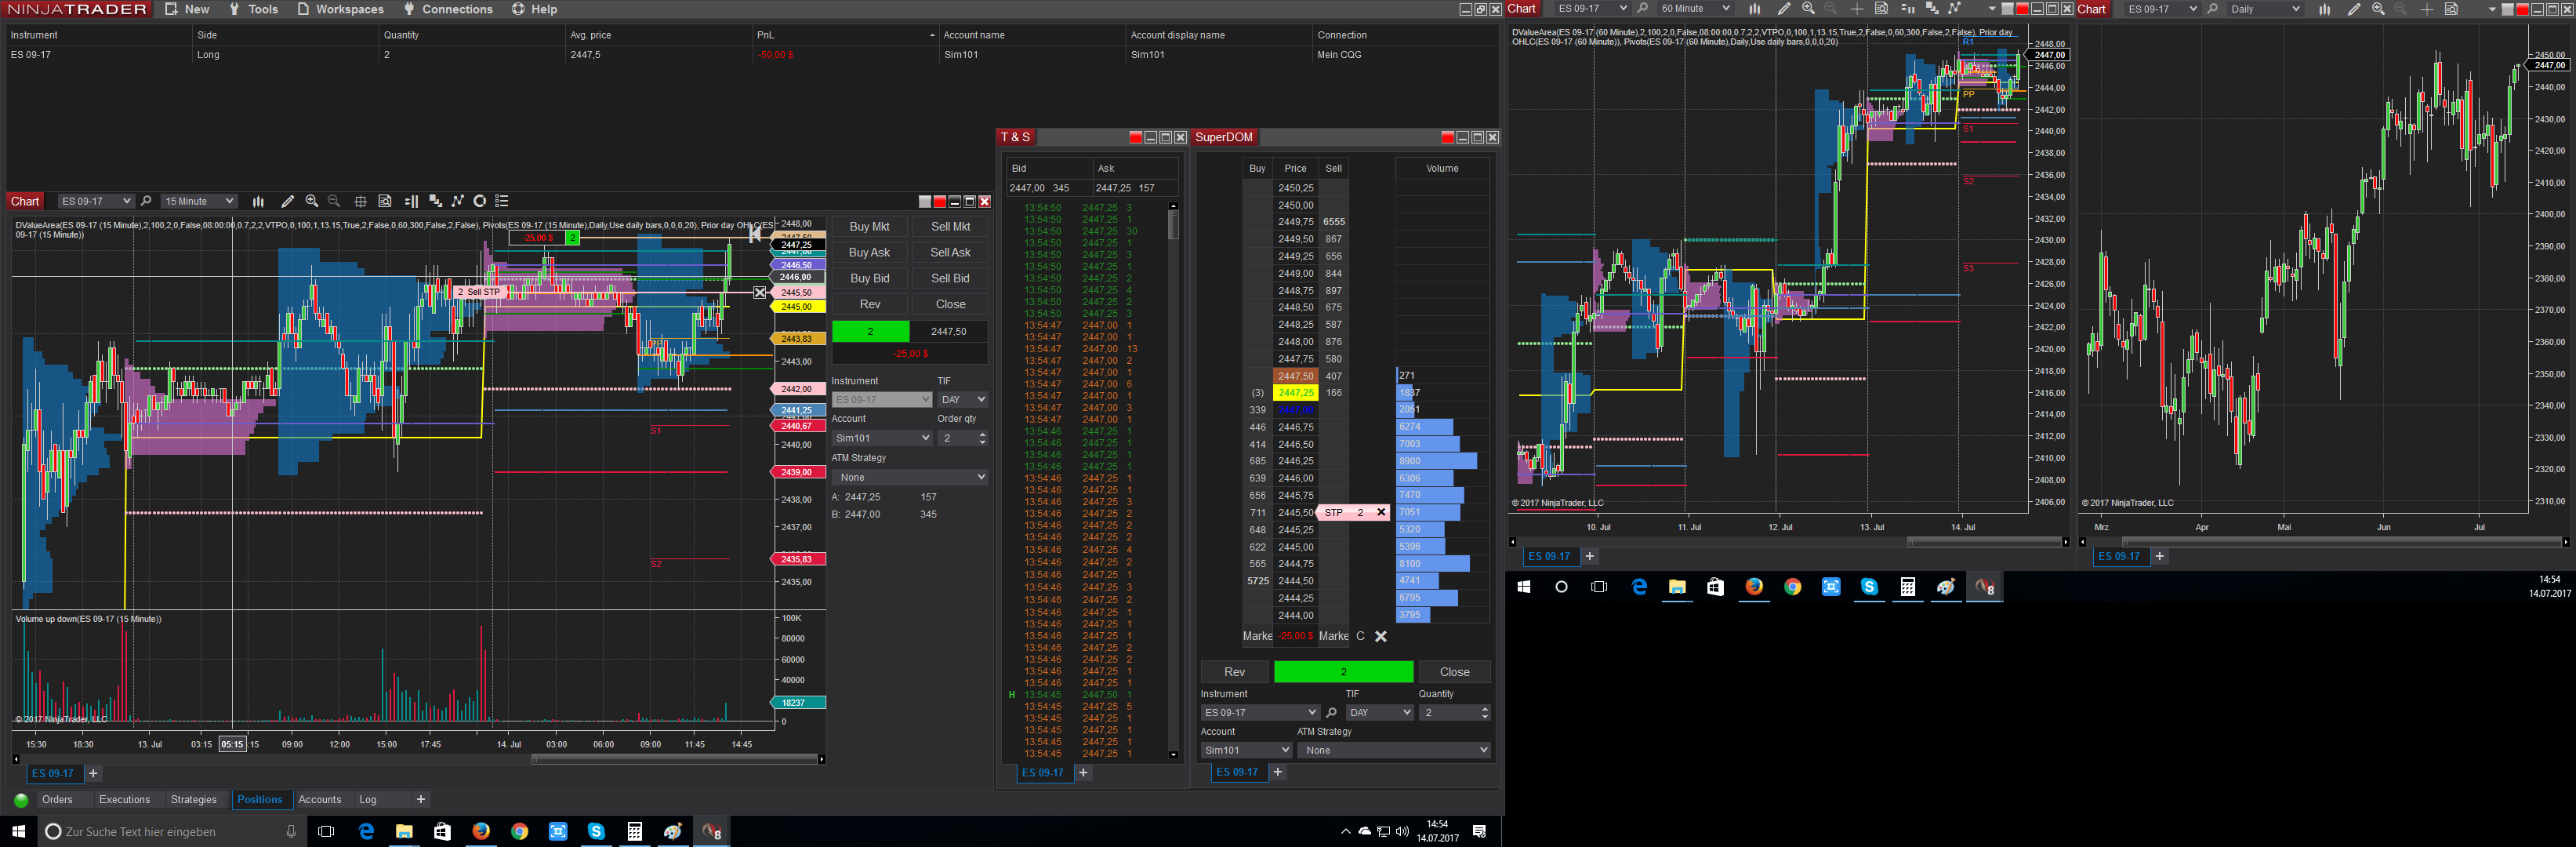2576x847 pixels.
Task: Click Rev button in SuperDOM
Action: (1235, 672)
